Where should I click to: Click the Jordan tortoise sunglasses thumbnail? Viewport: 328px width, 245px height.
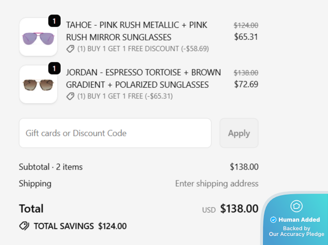click(38, 85)
